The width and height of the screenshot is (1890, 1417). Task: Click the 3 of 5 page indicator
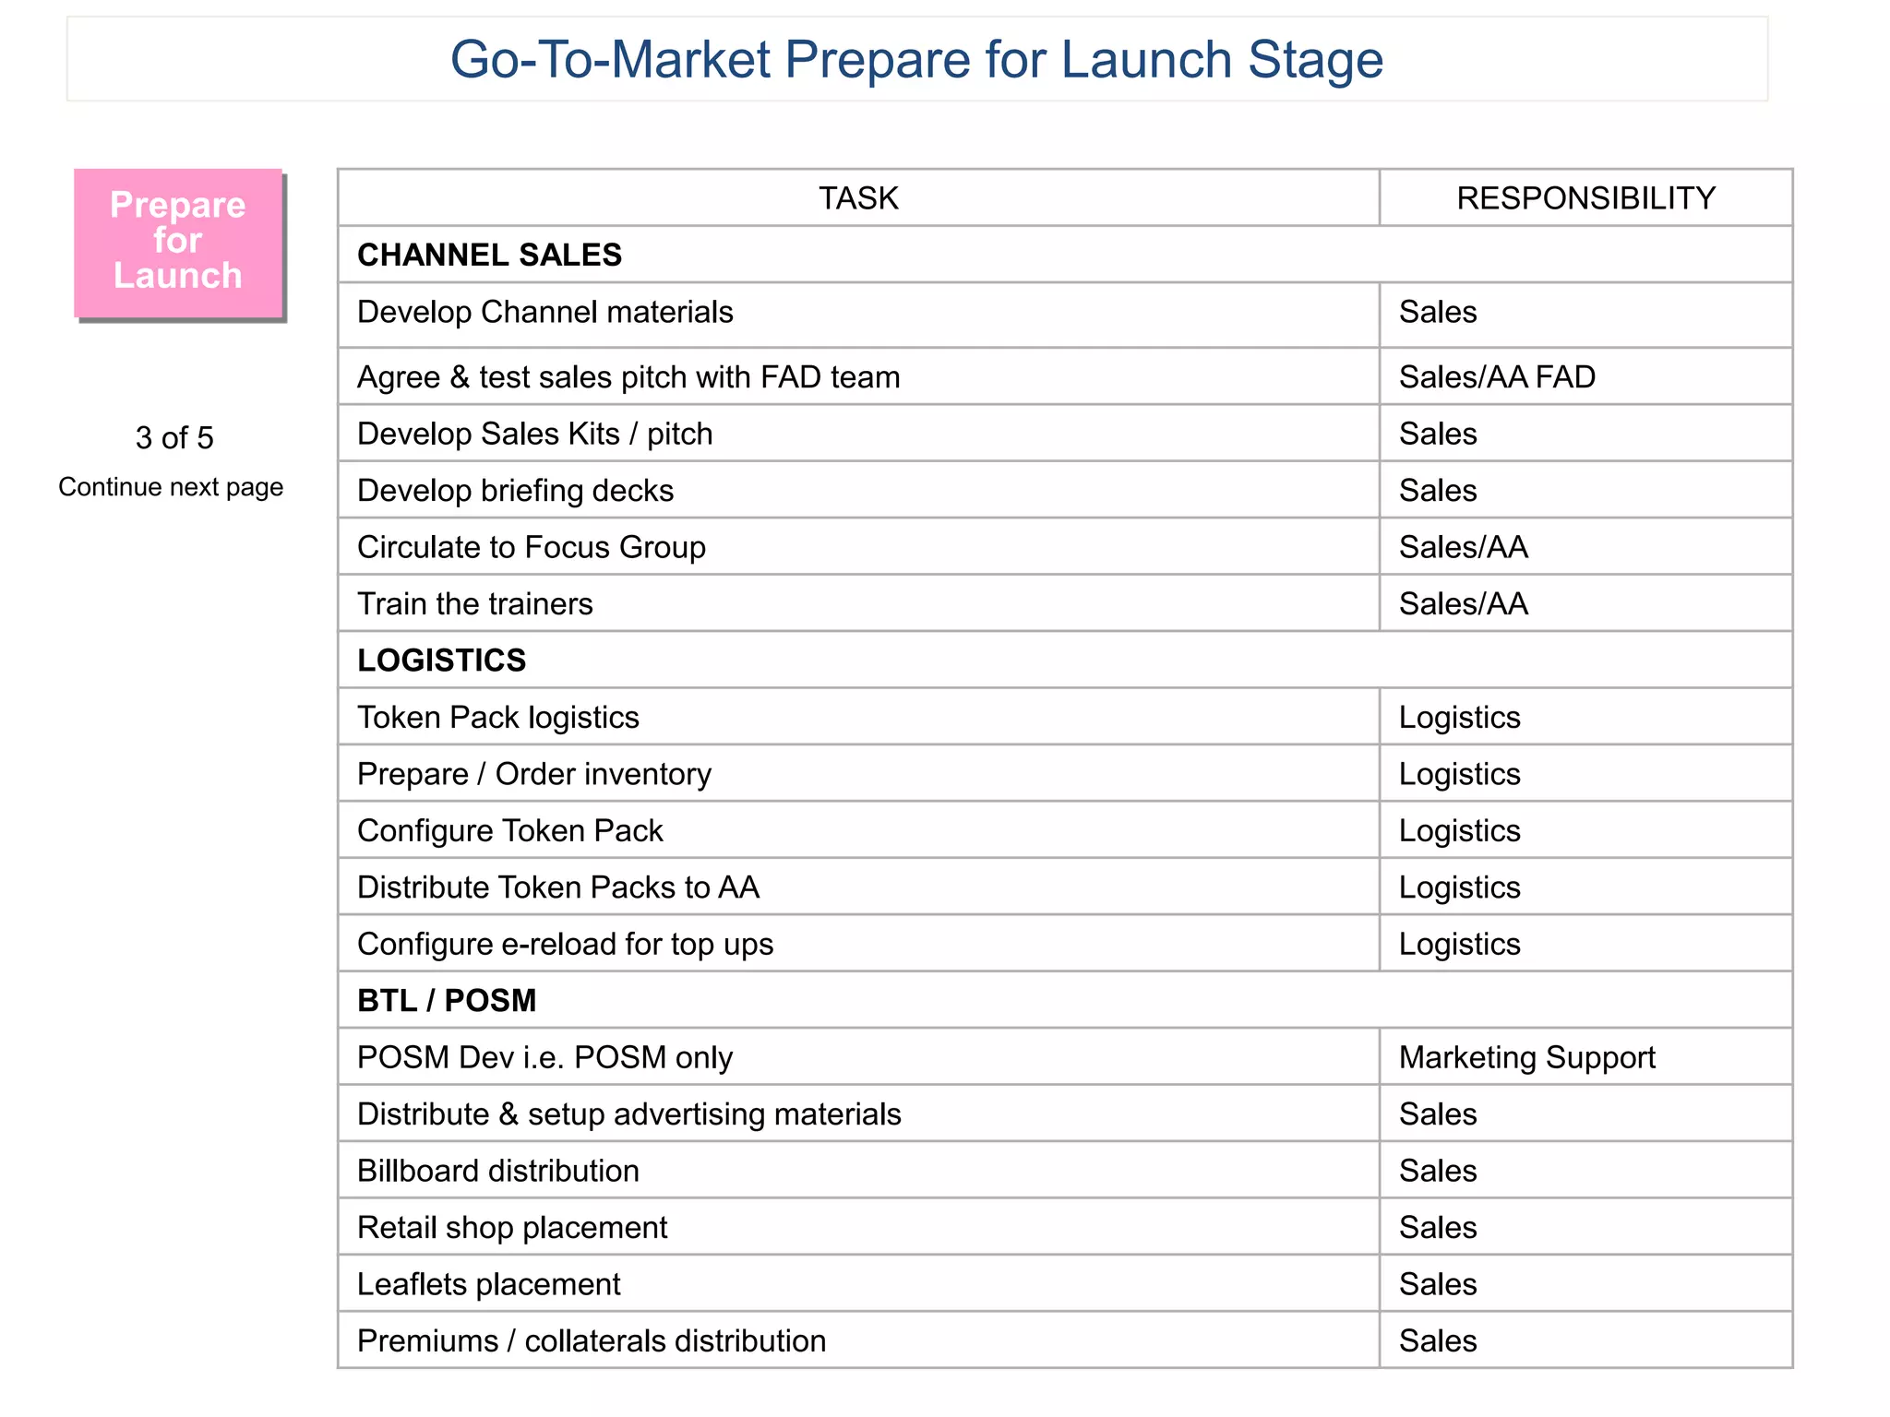click(174, 437)
